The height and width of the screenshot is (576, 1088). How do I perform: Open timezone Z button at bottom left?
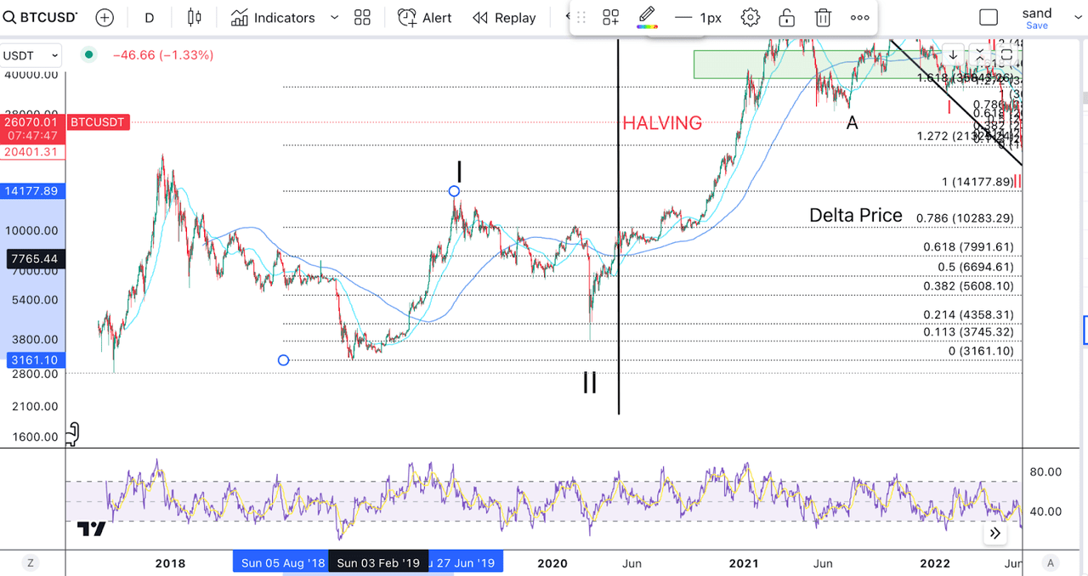click(x=30, y=562)
